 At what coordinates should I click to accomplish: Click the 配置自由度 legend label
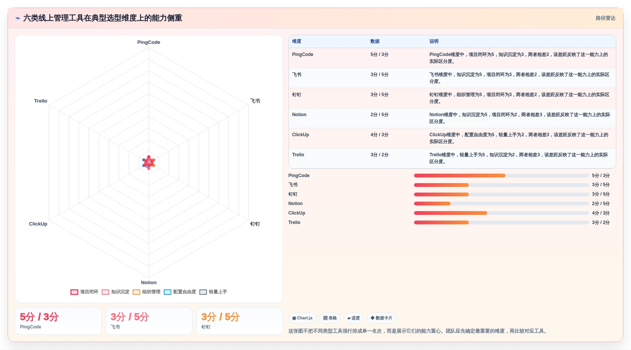tap(184, 292)
